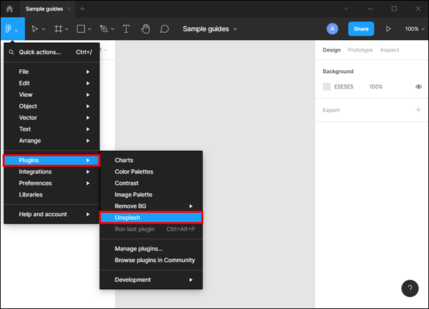Open the Preferences menu
Viewport: 429px width, 309px height.
(51, 183)
